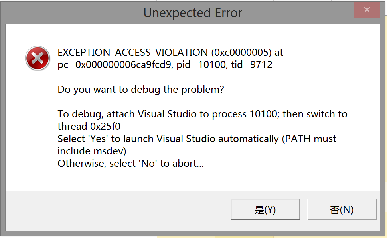387x238 pixels.
Task: Click the 'thread 0x25f0' text
Action: [x=89, y=127]
